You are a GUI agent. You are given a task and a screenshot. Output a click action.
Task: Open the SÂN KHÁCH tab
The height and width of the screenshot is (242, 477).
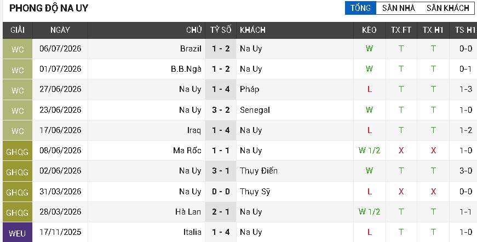(x=448, y=8)
